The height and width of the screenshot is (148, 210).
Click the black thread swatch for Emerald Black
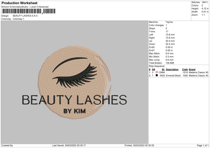pos(157,75)
